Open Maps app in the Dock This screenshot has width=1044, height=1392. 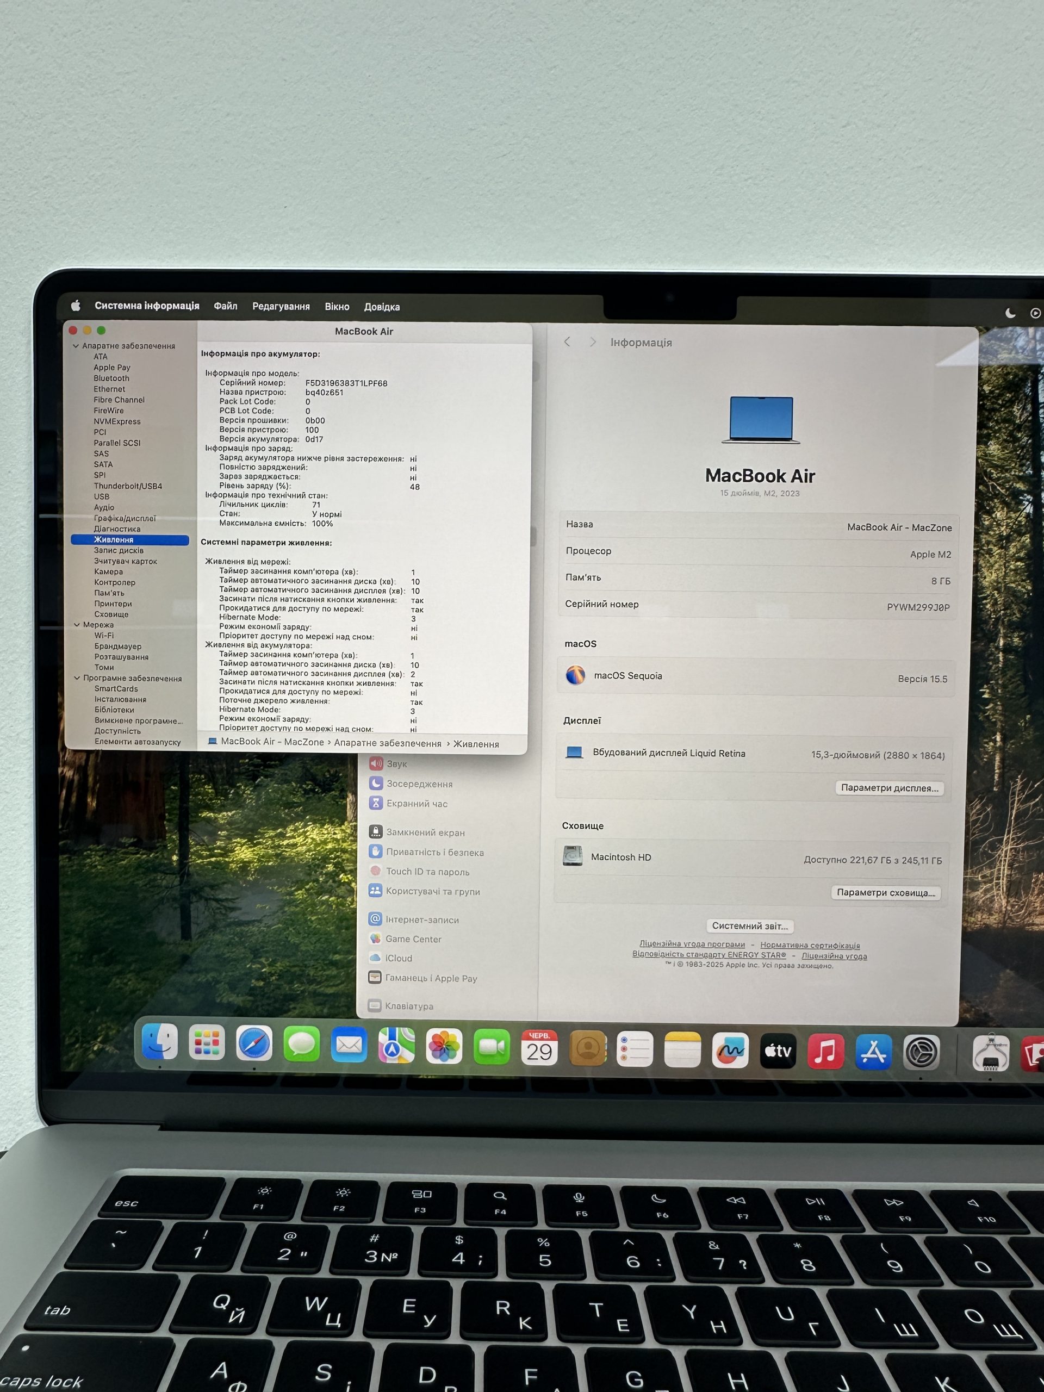coord(396,1045)
